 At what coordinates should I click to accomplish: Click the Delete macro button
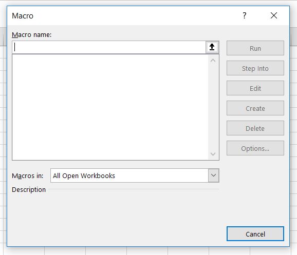coord(255,128)
